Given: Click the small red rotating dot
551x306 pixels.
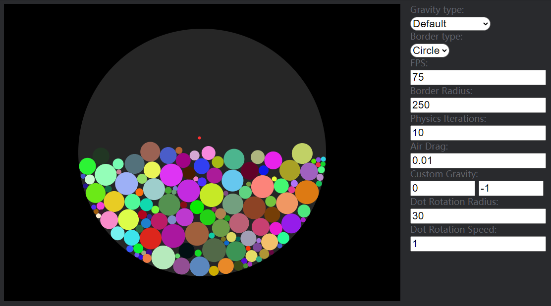Looking at the screenshot, I should (x=199, y=138).
